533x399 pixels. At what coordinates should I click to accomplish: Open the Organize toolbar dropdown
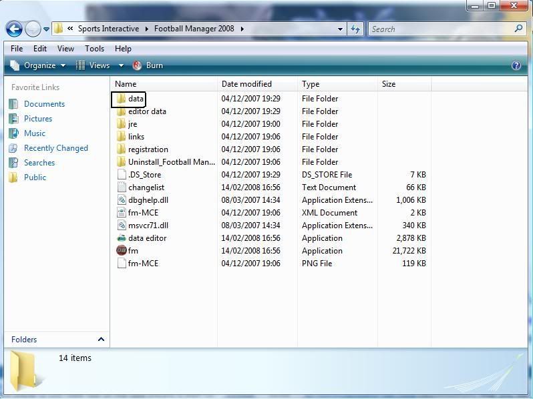44,65
